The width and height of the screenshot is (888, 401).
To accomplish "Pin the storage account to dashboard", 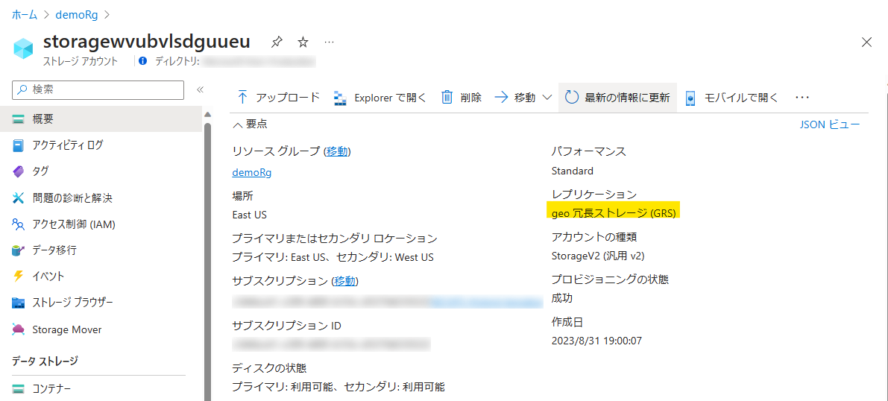I will tap(277, 42).
